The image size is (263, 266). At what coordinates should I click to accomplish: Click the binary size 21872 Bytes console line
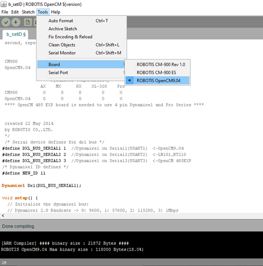[x=65, y=243]
